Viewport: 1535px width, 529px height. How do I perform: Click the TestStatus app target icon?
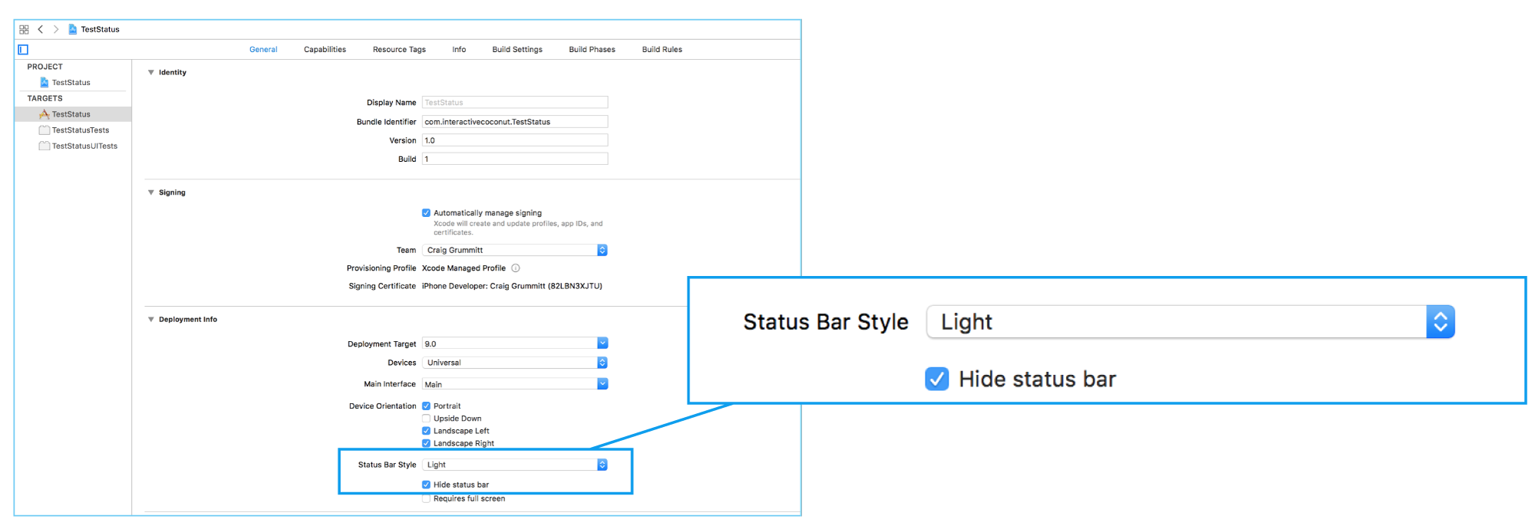(45, 114)
